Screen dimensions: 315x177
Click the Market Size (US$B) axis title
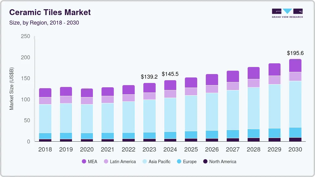[12, 89]
